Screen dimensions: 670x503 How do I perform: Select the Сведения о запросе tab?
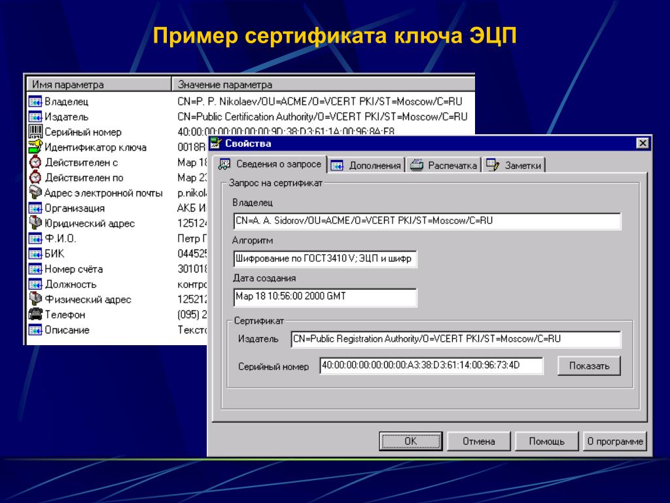point(270,164)
